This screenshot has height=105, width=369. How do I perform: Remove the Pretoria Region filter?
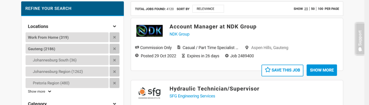point(114,83)
